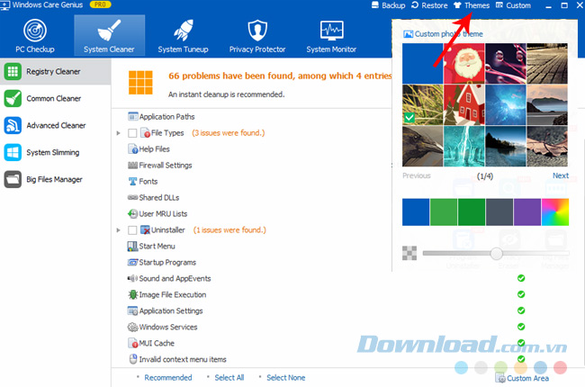
Task: Expand the File Types tree node
Action: pyautogui.click(x=118, y=133)
